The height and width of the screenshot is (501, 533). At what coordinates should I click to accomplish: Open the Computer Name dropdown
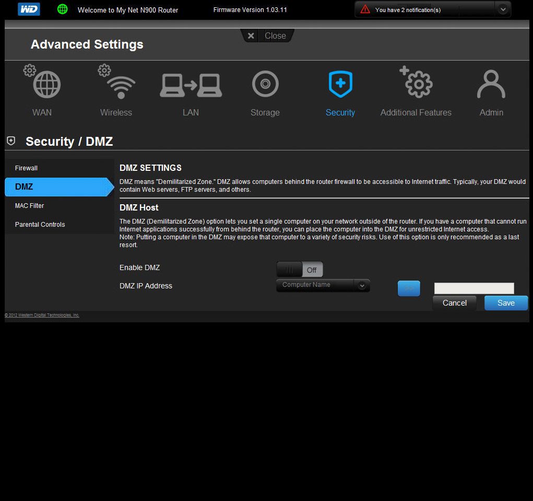point(323,285)
